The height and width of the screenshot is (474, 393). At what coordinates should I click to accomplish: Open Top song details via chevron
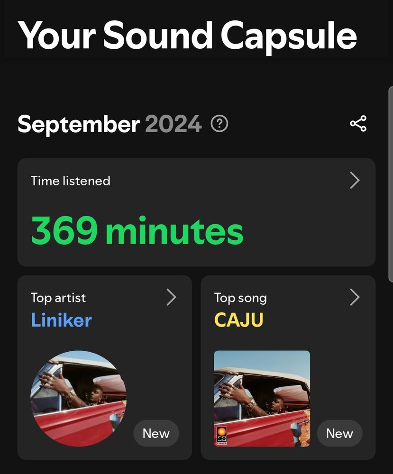[x=355, y=297]
